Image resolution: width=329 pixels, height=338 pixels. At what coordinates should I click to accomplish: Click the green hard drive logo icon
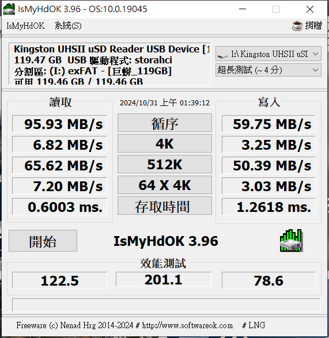pos(292,241)
